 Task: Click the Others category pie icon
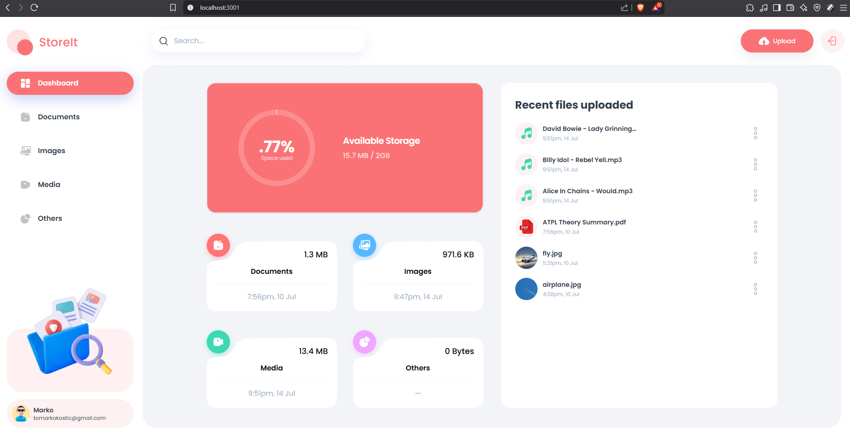(365, 342)
